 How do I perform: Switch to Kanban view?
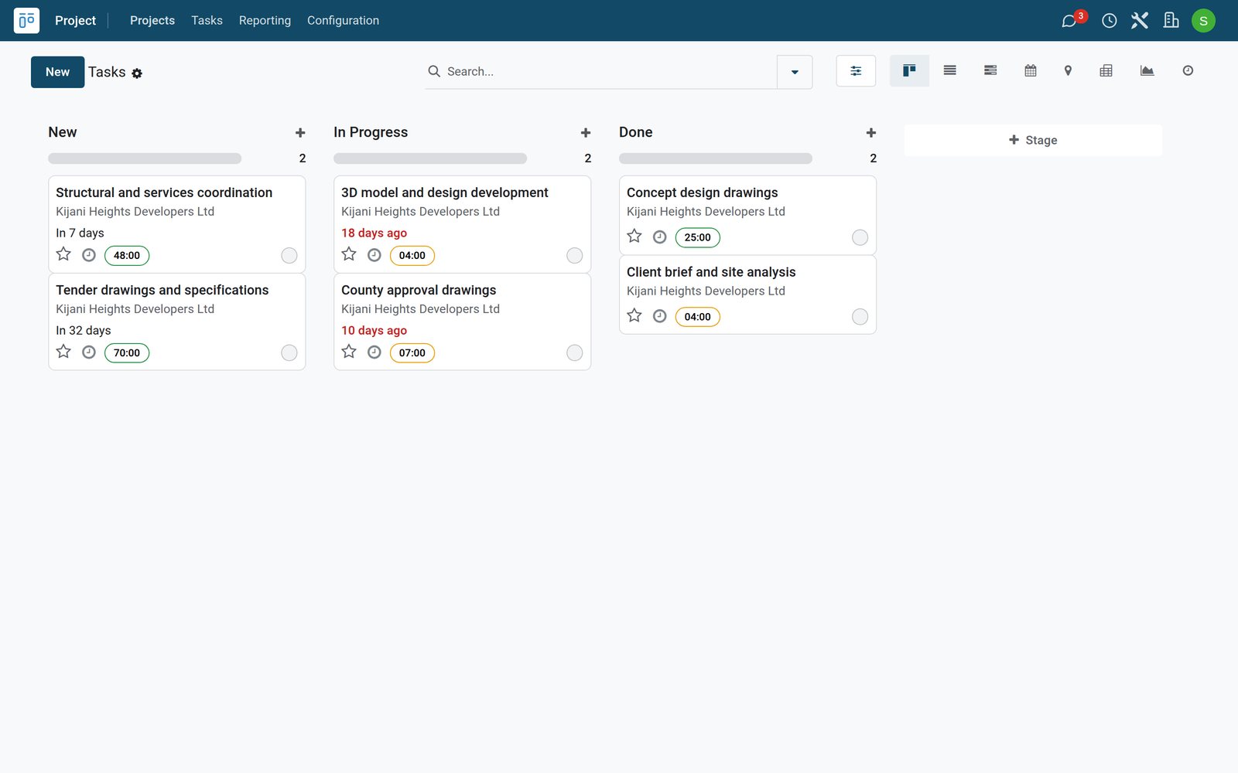point(909,71)
